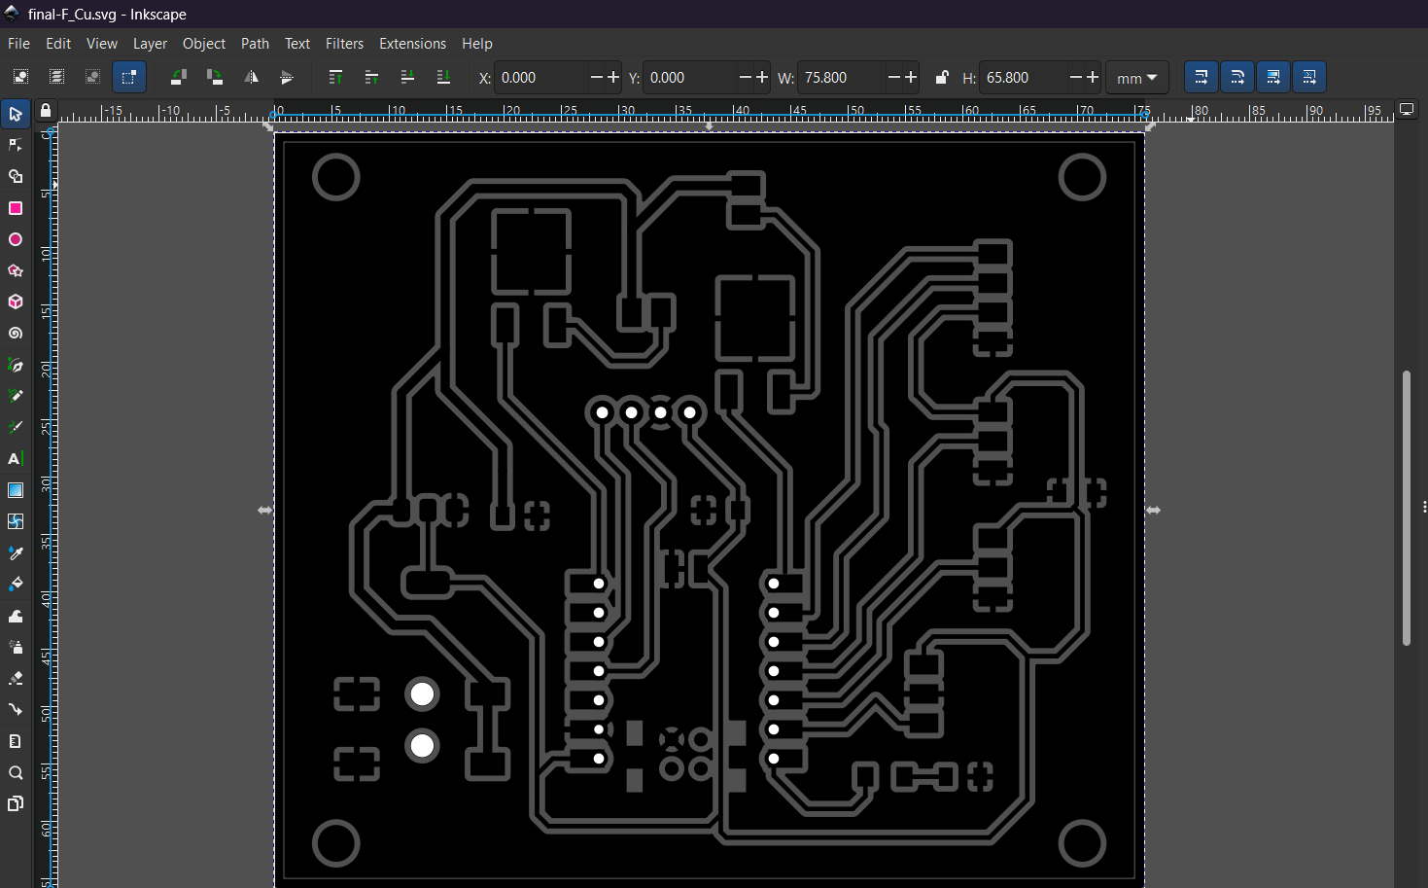Raise selection one step
Image resolution: width=1428 pixels, height=888 pixels.
point(371,77)
